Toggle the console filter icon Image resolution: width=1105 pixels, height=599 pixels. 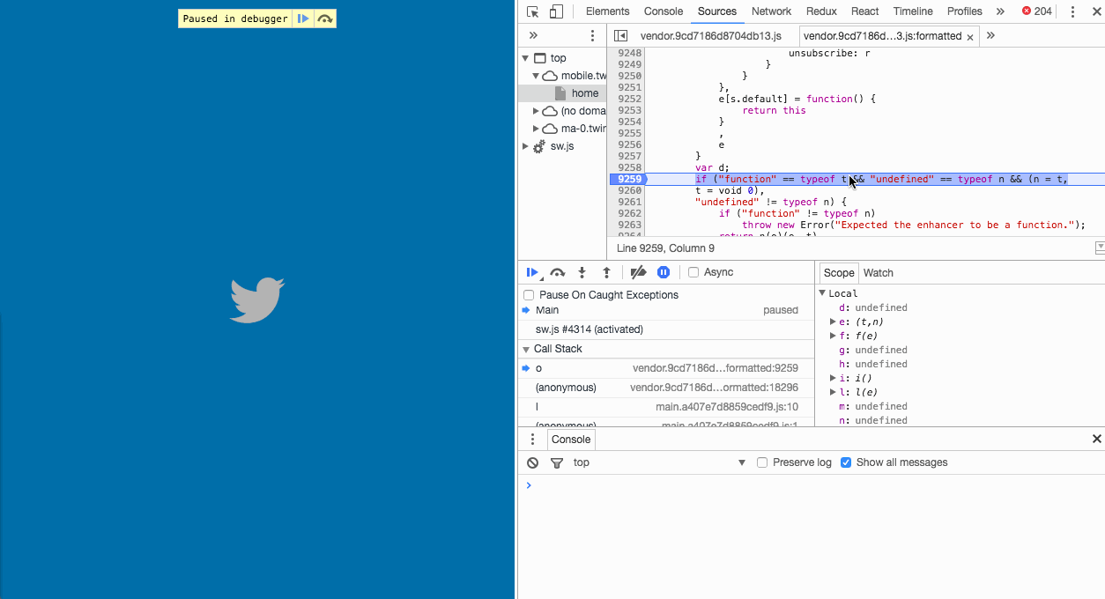click(556, 462)
